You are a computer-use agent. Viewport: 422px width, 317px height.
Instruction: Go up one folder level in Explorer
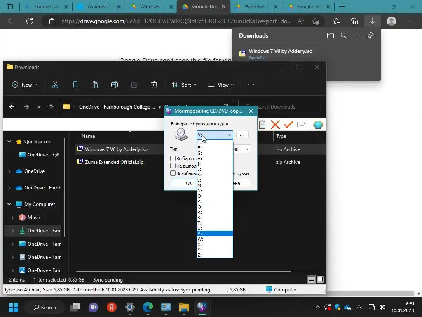pyautogui.click(x=51, y=107)
